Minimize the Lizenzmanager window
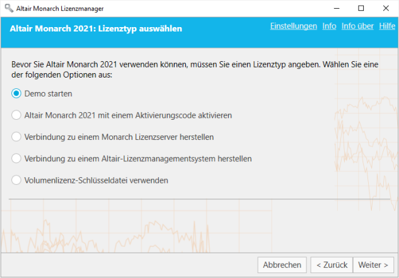This screenshot has width=399, height=278. click(x=337, y=8)
